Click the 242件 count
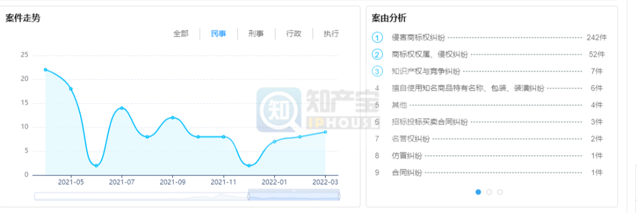This screenshot has height=213, width=637. click(597, 38)
